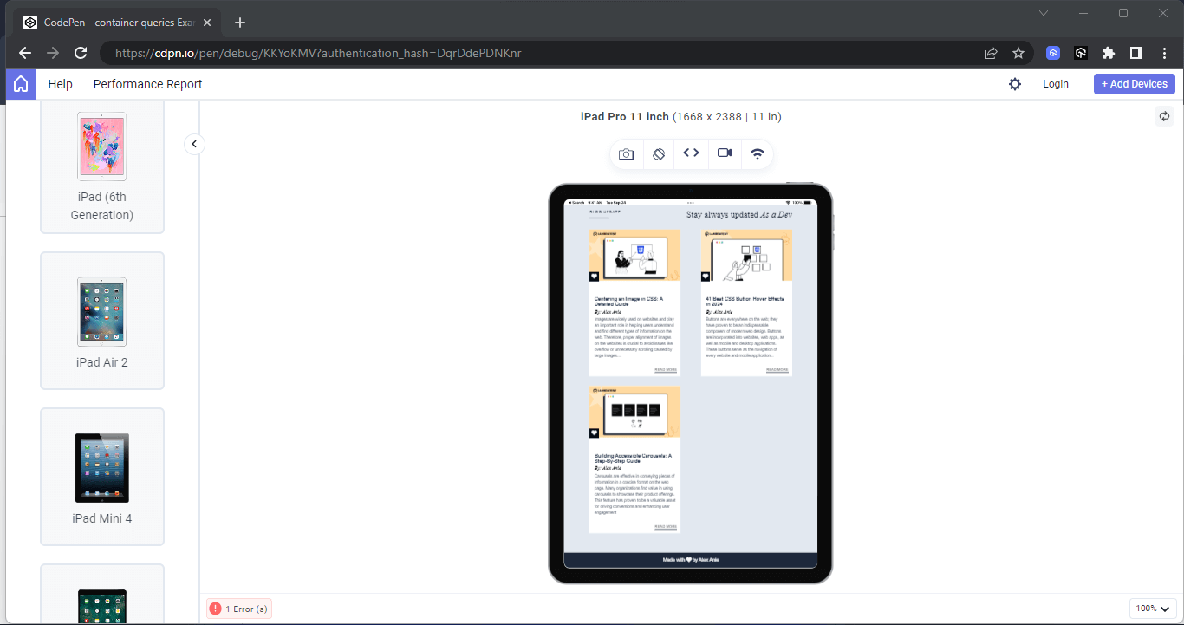Viewport: 1184px width, 625px height.
Task: Open Chrome's three-dot menu
Action: coord(1164,53)
